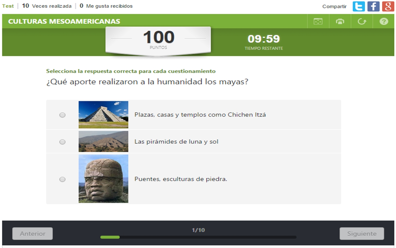Click the 100 puntos score badge

tap(158, 40)
